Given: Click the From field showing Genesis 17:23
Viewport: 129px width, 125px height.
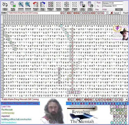Looking at the screenshot, I should [113, 3].
